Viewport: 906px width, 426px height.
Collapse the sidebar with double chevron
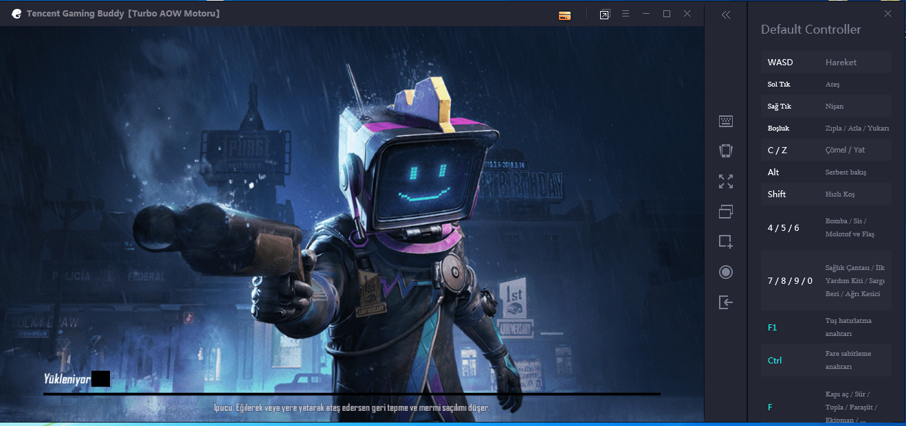[725, 14]
